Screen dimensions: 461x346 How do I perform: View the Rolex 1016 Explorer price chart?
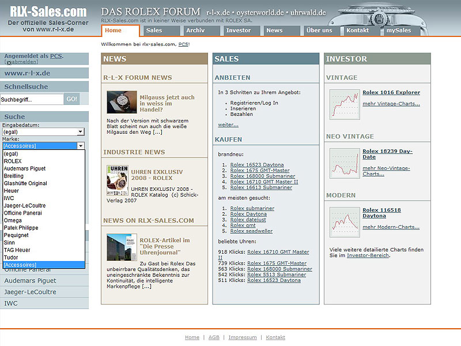(x=345, y=104)
